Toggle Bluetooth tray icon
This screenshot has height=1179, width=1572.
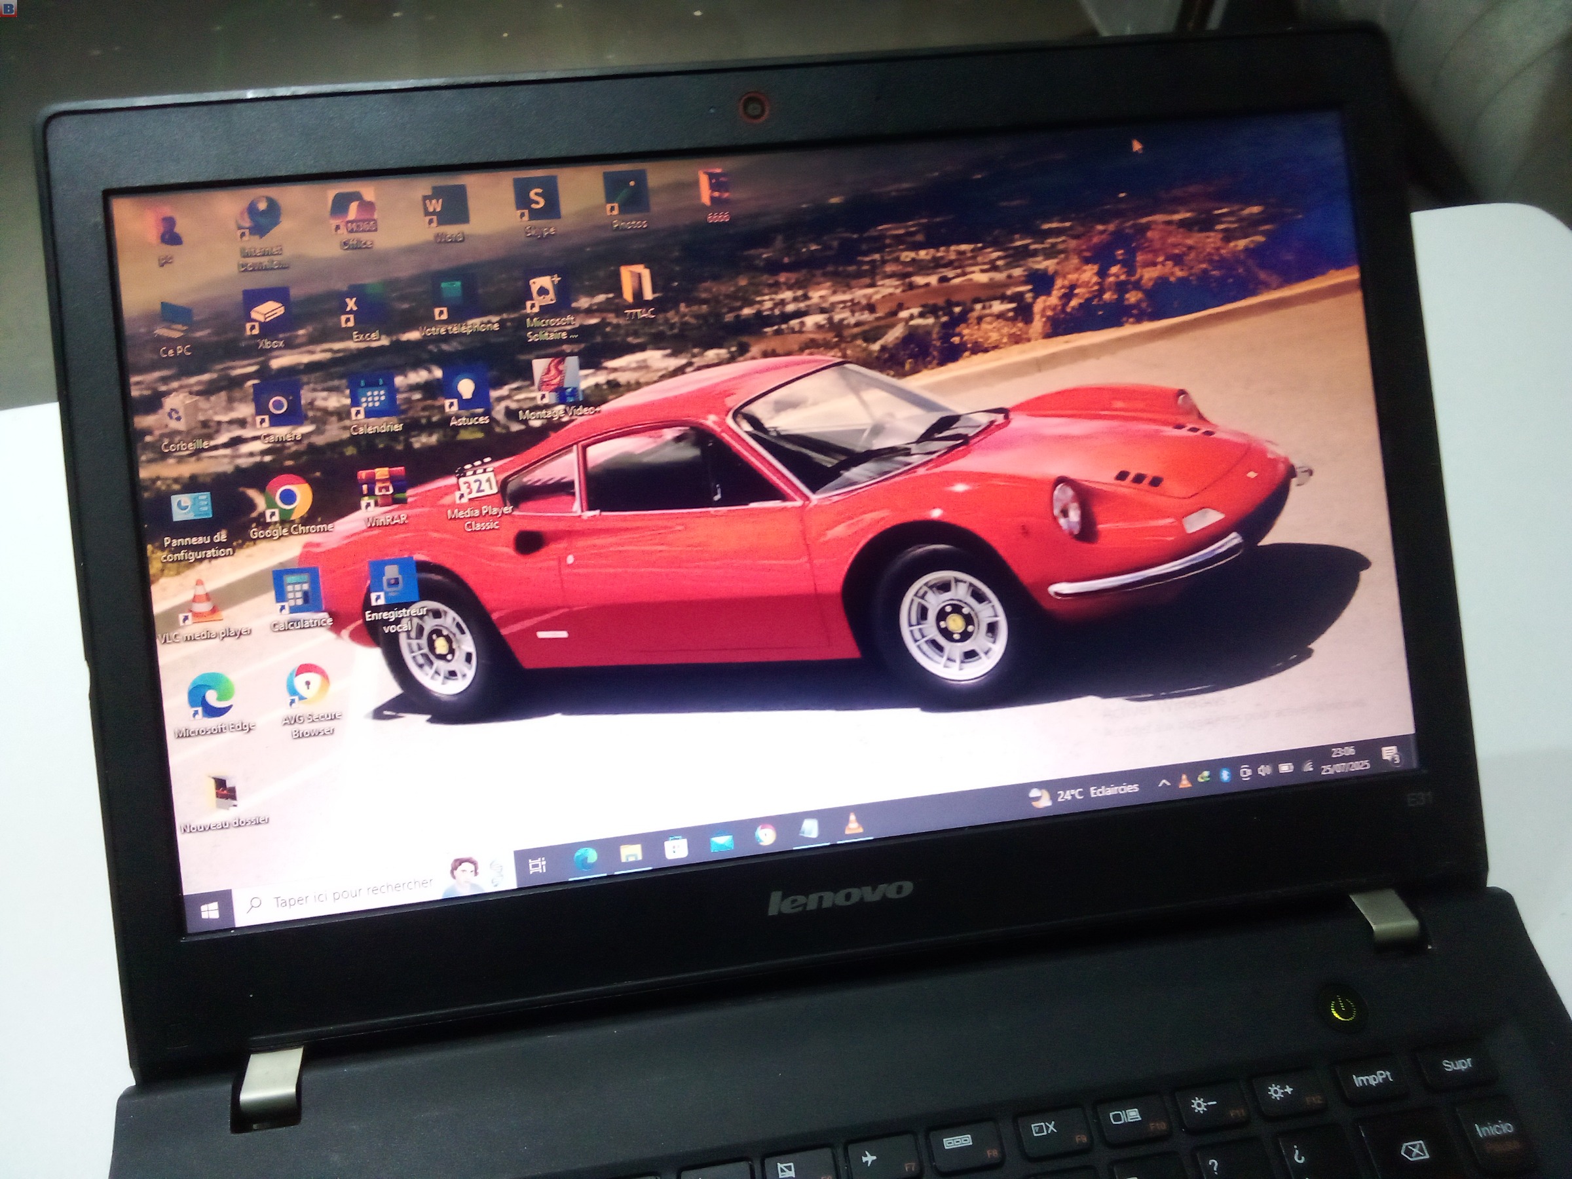point(1226,776)
